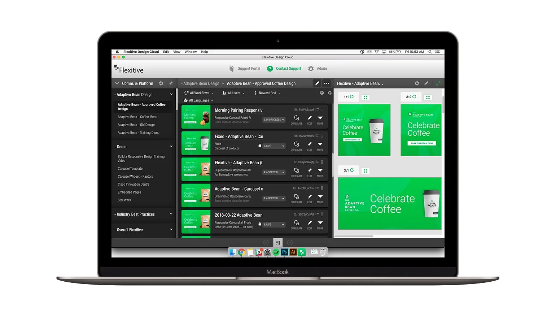Open More options for Fixed - Adaptive Bean
Image resolution: width=560 pixels, height=325 pixels.
[x=320, y=146]
